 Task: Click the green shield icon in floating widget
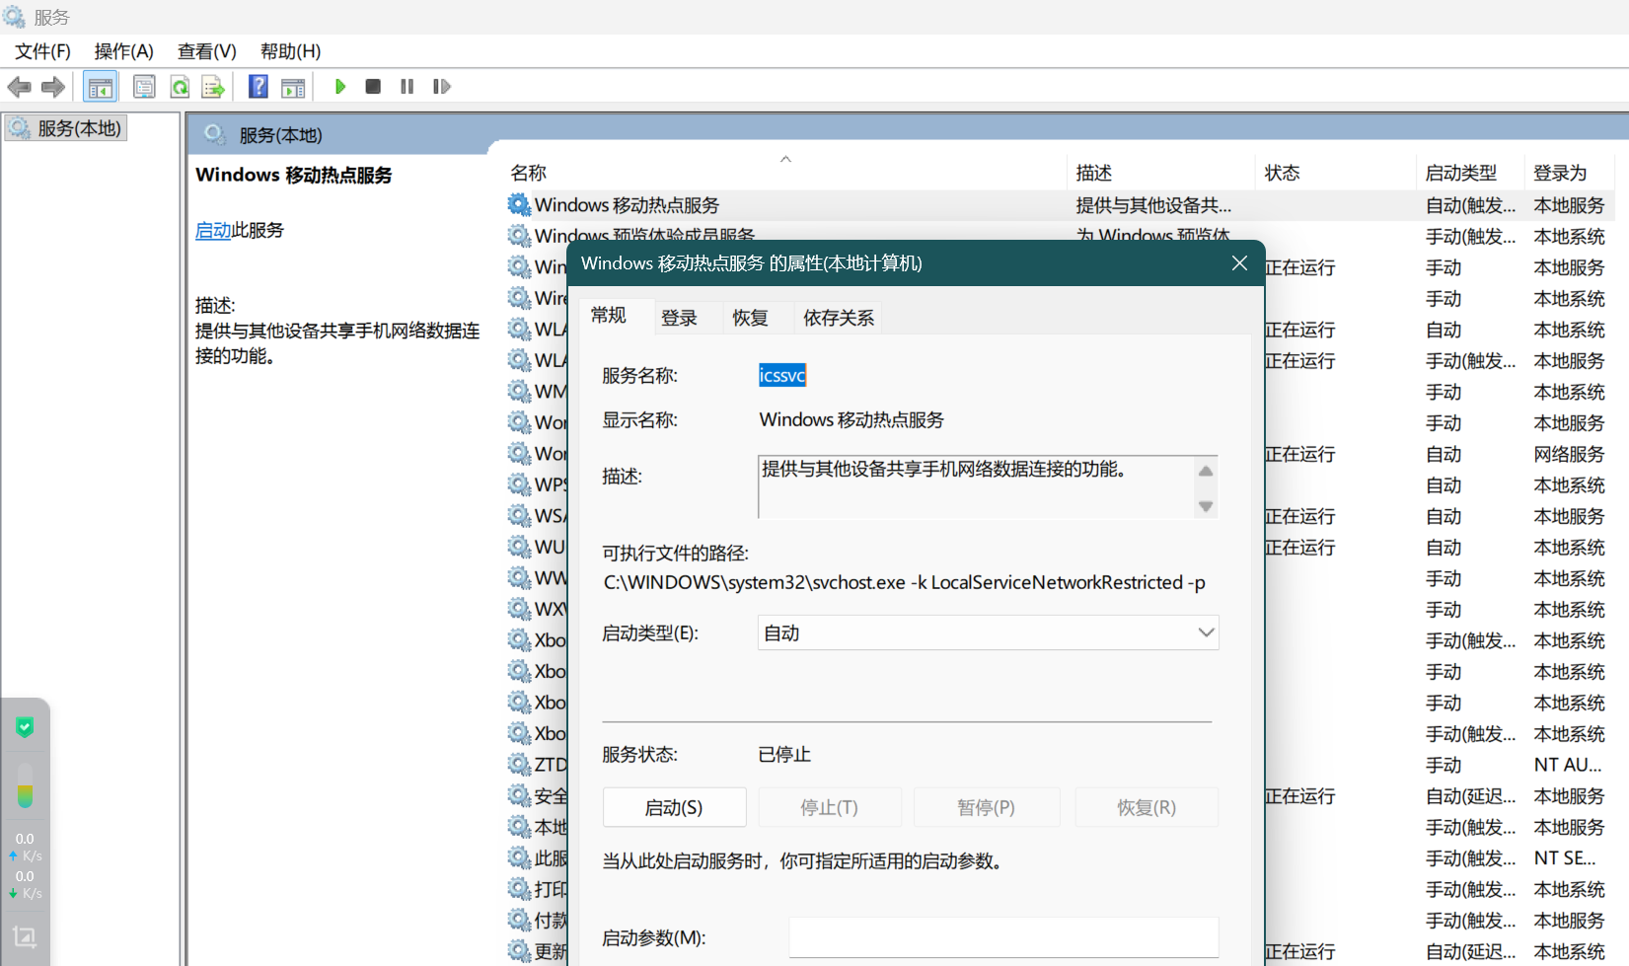coord(25,727)
